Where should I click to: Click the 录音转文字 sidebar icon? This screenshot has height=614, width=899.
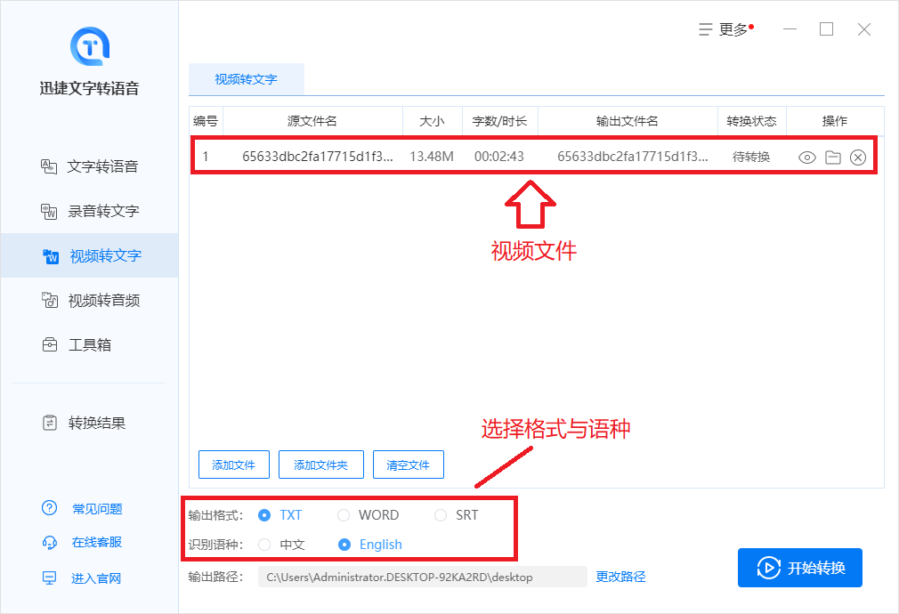(x=49, y=212)
